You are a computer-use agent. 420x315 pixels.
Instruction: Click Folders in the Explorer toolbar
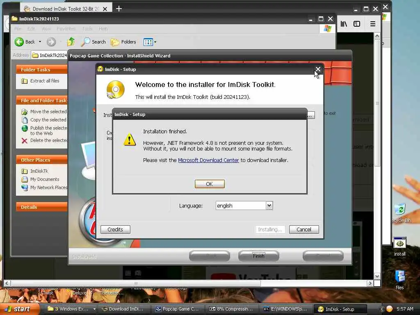click(x=123, y=42)
